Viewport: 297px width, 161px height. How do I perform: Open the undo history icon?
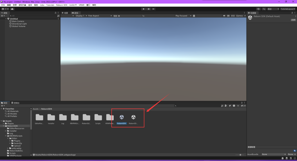(x=258, y=9)
